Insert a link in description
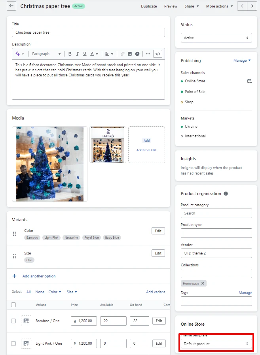 pyautogui.click(x=123, y=54)
